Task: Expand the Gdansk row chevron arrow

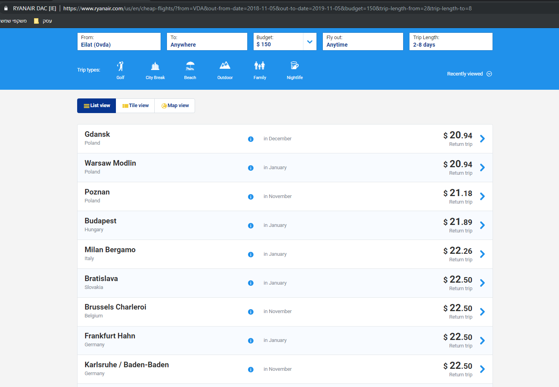Action: [482, 139]
